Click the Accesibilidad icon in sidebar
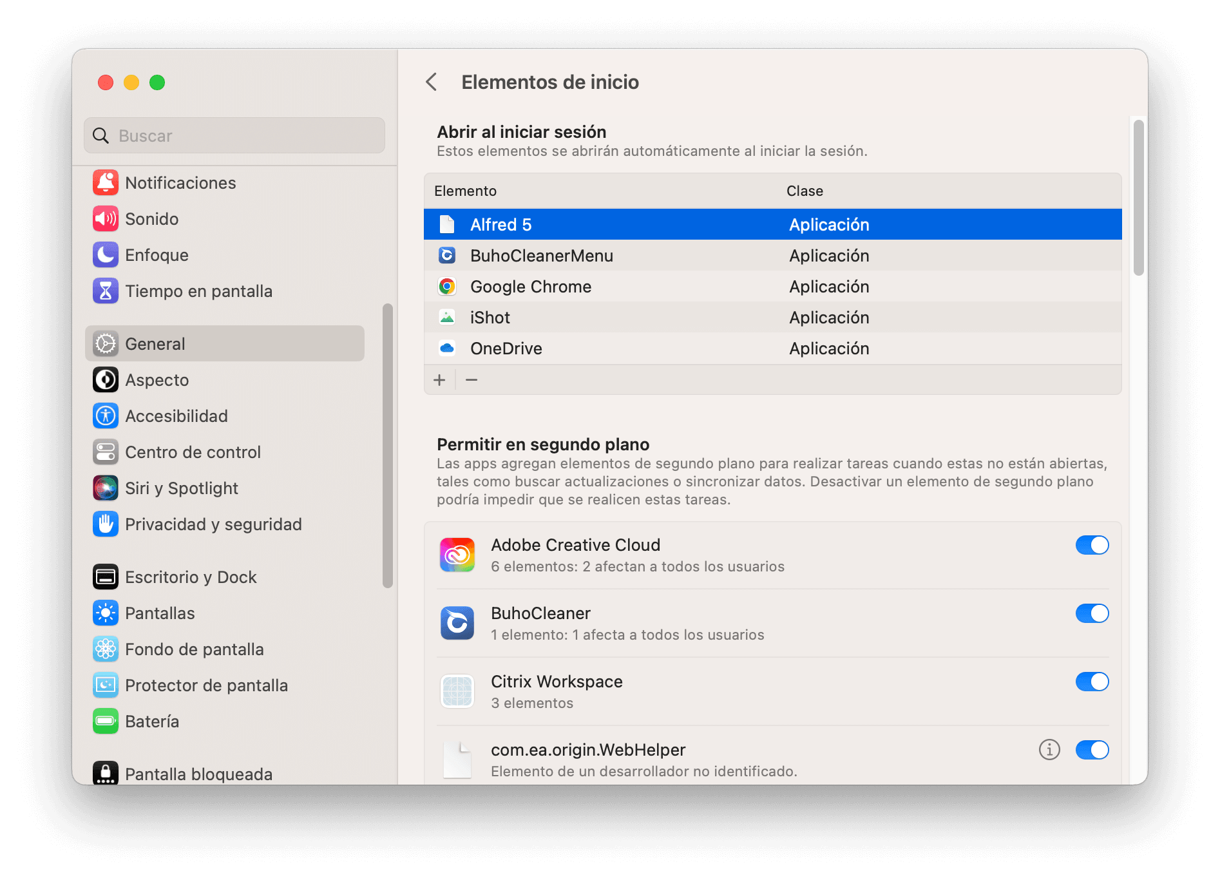Screen dimensions: 1220x880 (106, 416)
